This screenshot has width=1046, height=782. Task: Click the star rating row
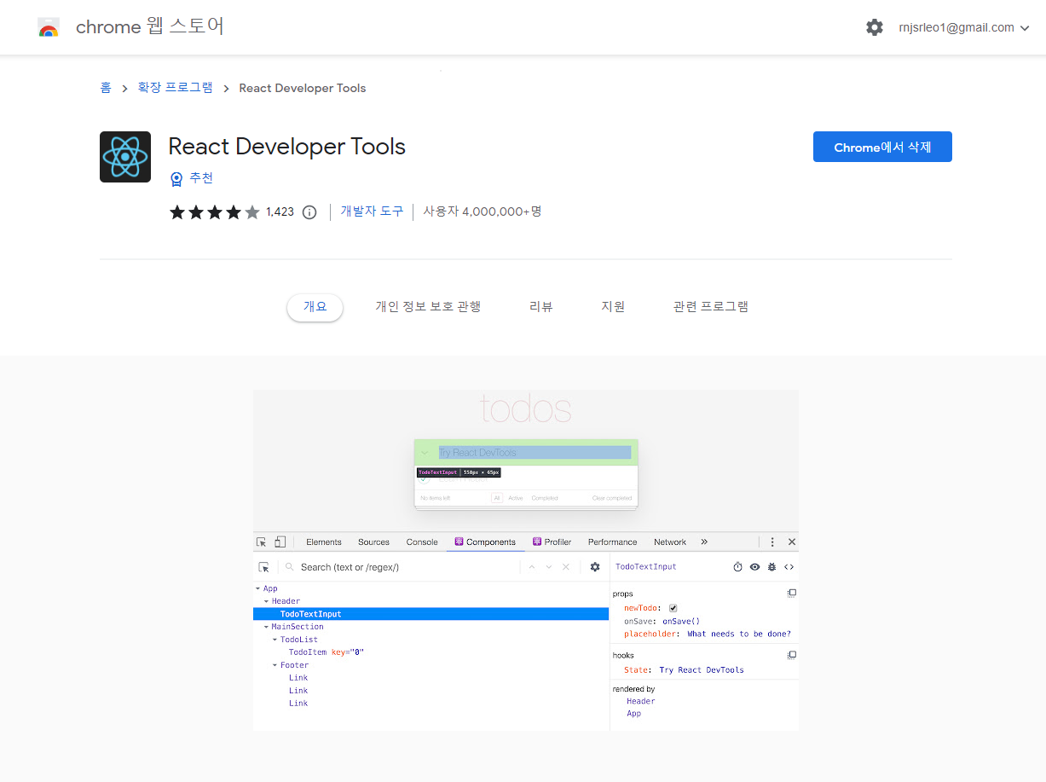click(215, 212)
